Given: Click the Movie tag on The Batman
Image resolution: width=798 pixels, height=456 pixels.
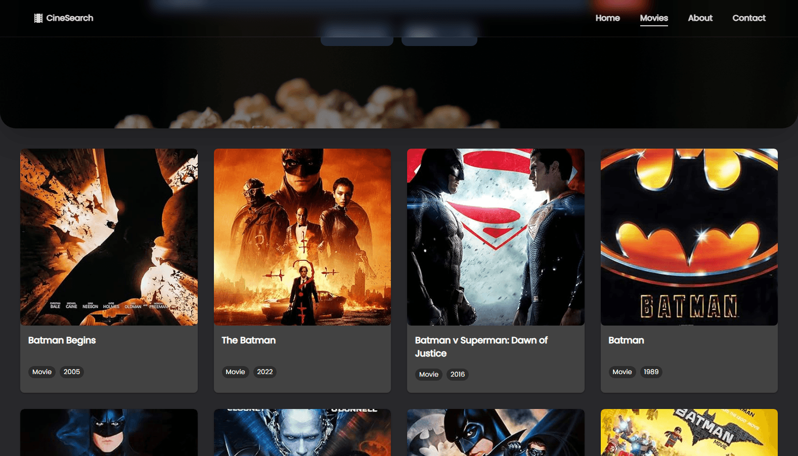Looking at the screenshot, I should (235, 372).
